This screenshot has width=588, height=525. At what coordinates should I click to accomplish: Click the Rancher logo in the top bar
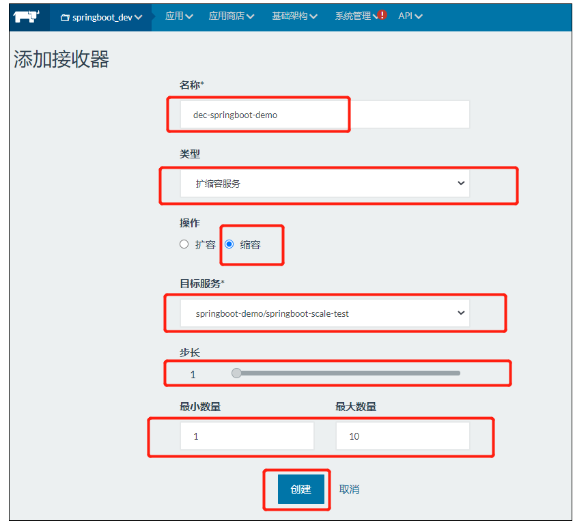pyautogui.click(x=26, y=16)
